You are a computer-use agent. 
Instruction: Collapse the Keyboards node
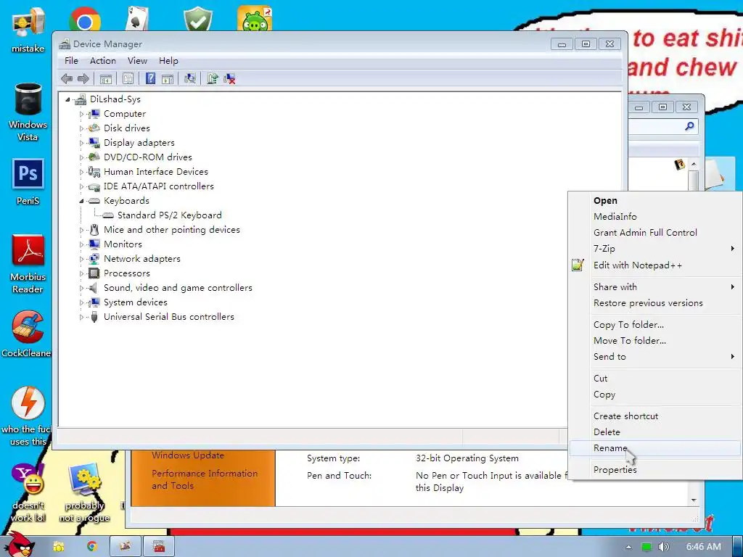[81, 201]
